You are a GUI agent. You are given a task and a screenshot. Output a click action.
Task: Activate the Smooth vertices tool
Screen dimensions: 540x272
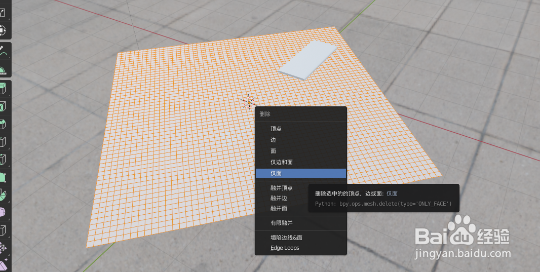(2, 213)
